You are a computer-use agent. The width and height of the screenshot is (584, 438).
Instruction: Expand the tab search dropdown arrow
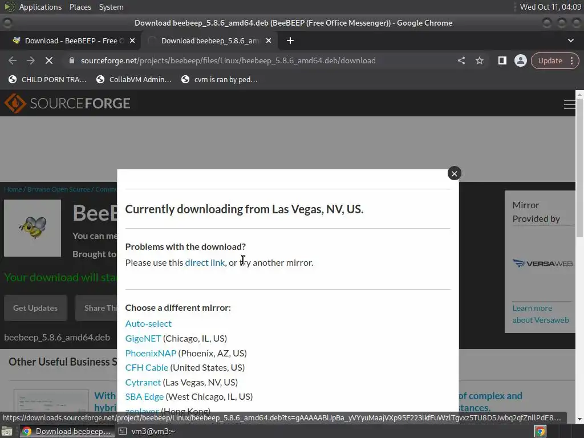[x=570, y=40]
